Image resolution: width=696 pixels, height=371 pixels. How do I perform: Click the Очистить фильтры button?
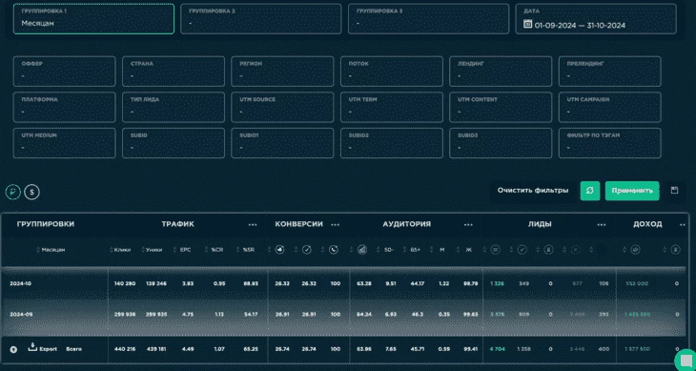[533, 191]
